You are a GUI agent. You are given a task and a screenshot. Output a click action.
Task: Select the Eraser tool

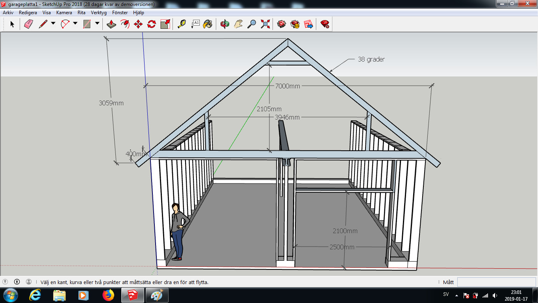point(29,24)
